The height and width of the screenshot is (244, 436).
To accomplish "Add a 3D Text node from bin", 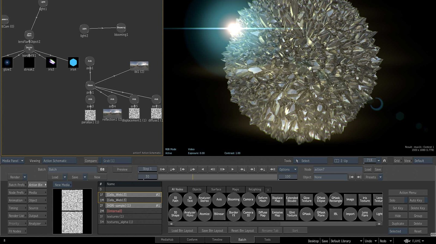I will 190,199.
